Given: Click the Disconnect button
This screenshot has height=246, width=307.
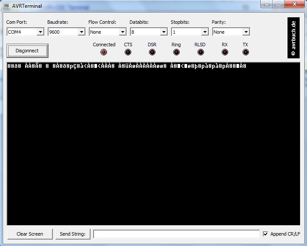Looking at the screenshot, I should tap(27, 51).
